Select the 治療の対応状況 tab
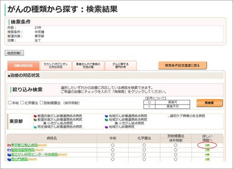The height and width of the screenshot is (169, 233). [23, 66]
